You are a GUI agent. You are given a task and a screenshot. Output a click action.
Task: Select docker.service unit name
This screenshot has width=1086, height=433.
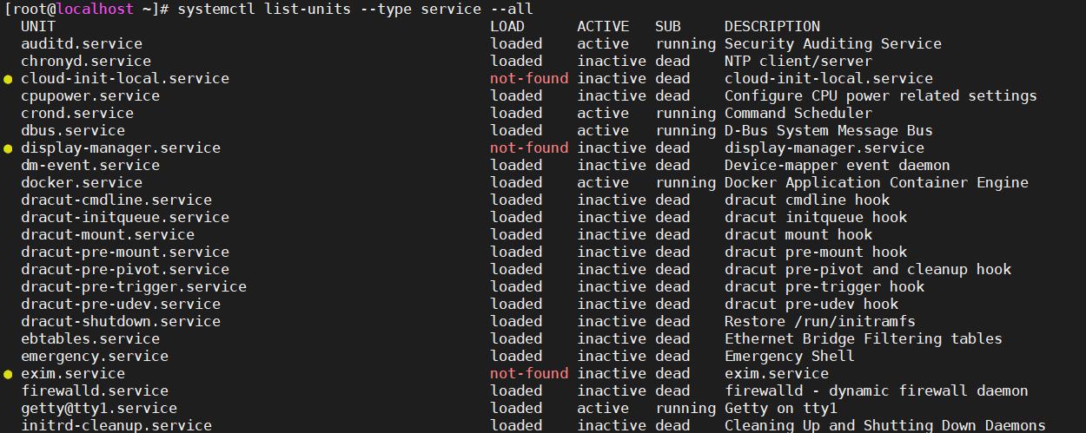(82, 182)
